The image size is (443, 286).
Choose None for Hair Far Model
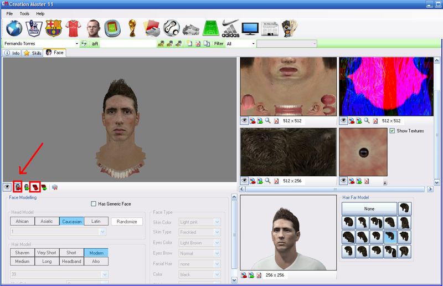coord(369,209)
